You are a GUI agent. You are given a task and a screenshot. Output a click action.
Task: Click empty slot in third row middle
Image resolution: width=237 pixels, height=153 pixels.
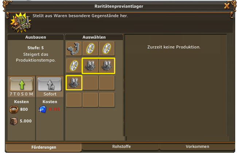click(90, 83)
